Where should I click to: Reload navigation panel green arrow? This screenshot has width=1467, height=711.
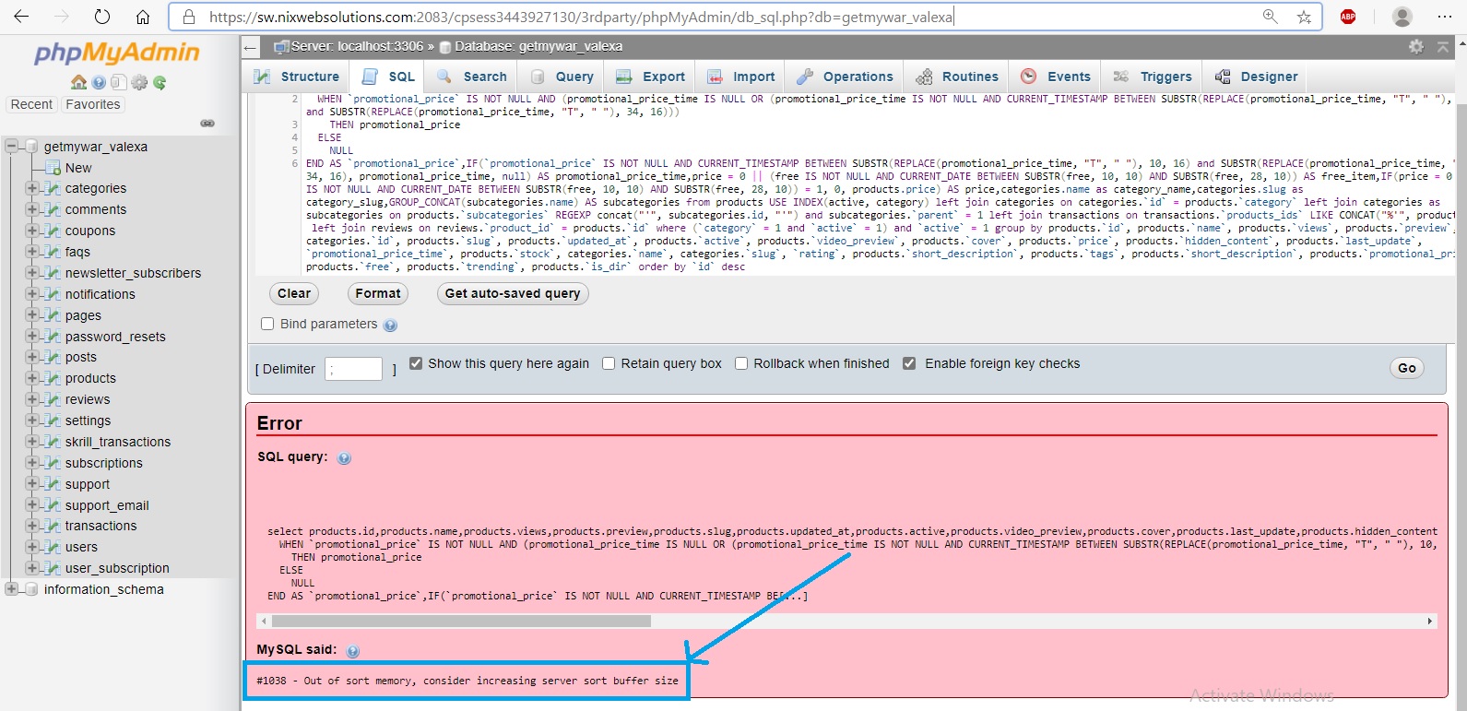pyautogui.click(x=160, y=82)
